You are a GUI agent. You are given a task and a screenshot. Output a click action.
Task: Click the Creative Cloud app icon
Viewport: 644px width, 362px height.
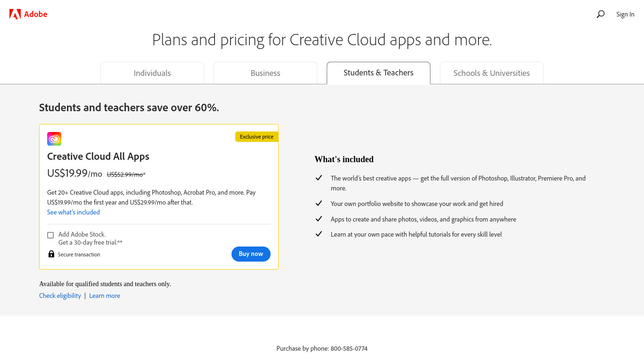(x=54, y=139)
